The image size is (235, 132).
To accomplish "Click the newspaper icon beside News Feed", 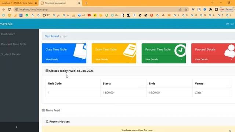I will tap(43, 110).
